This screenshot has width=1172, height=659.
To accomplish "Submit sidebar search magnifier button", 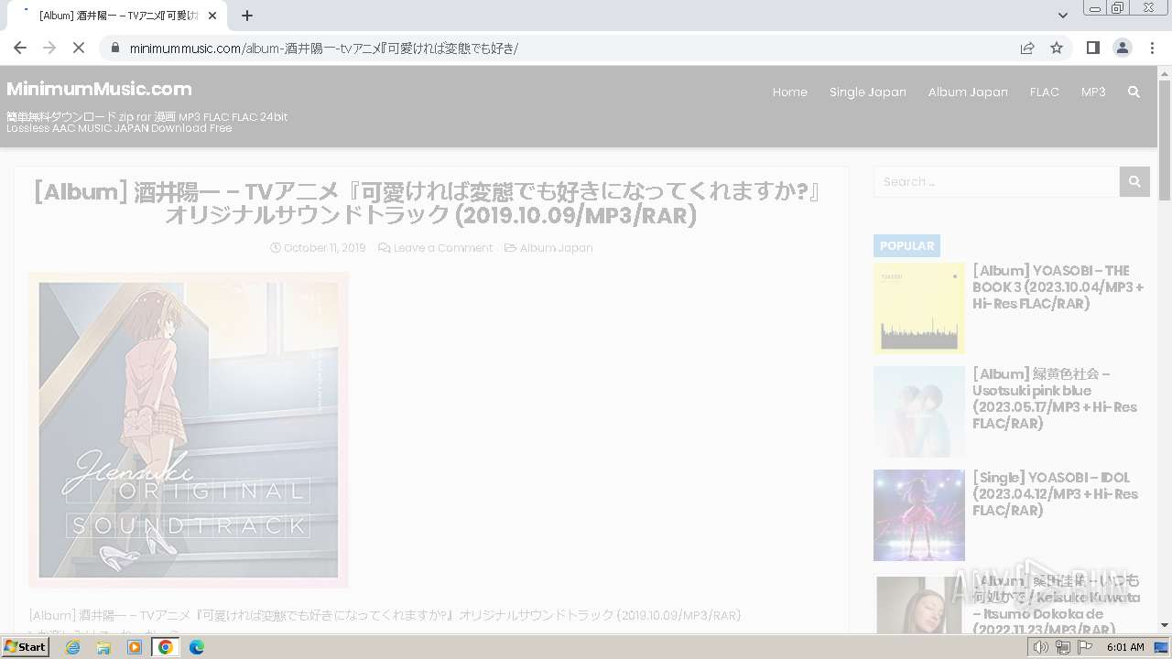I will [1134, 181].
